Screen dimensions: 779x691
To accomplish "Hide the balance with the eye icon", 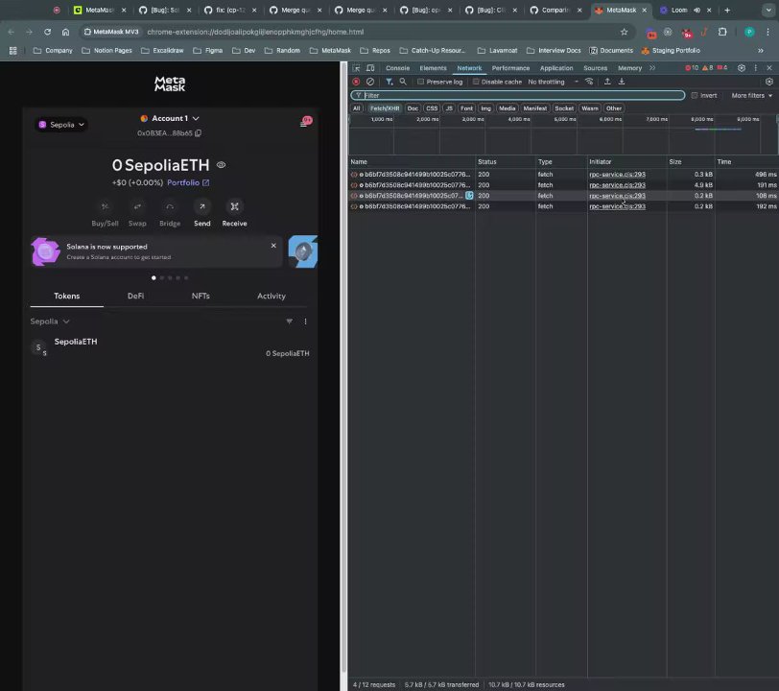I will [221, 165].
